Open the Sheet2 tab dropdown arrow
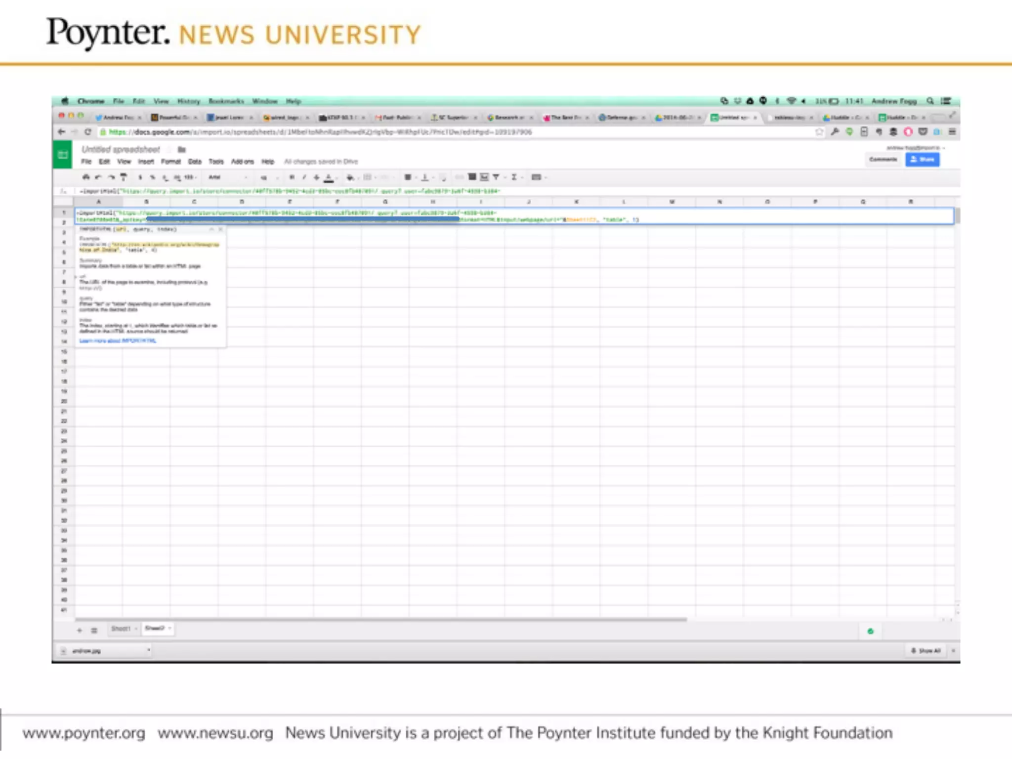 pos(170,629)
